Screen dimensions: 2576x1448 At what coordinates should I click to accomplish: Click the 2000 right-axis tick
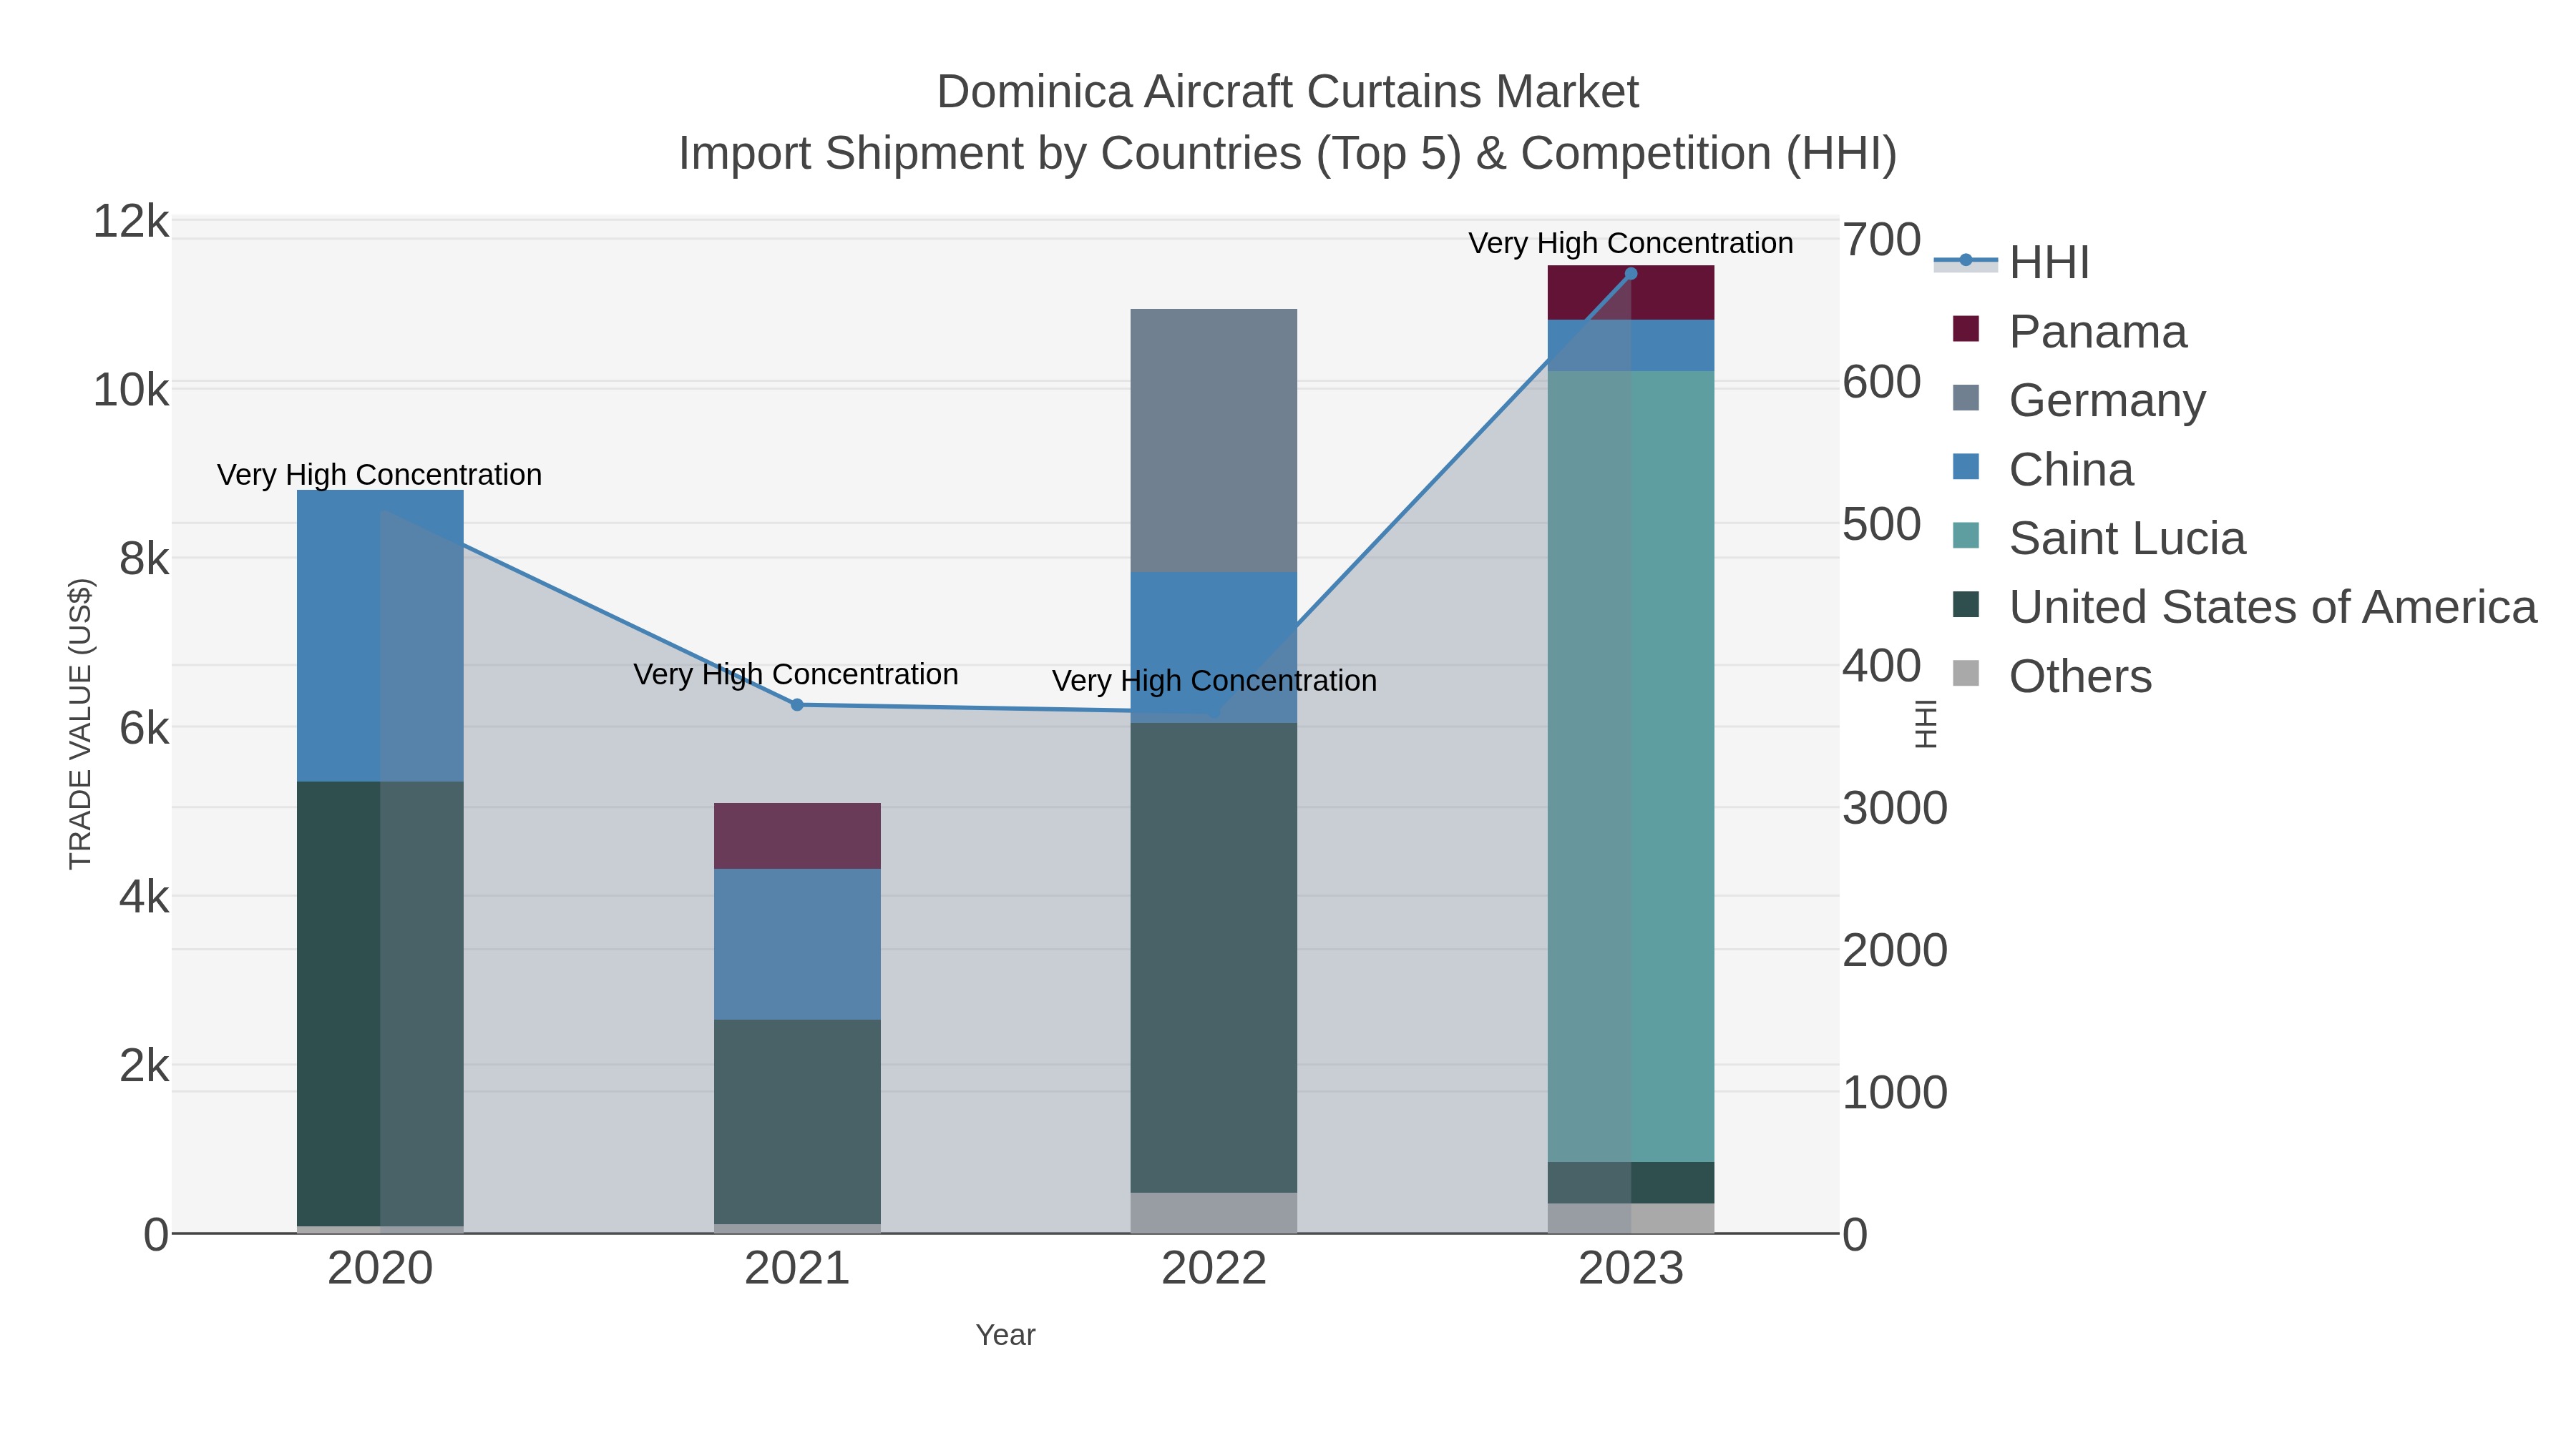click(x=1895, y=950)
